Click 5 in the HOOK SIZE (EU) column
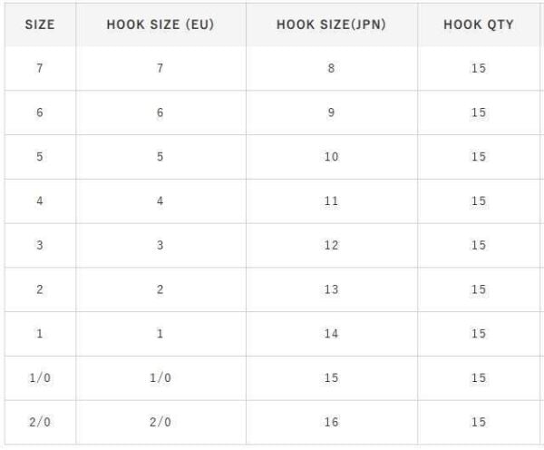The height and width of the screenshot is (450, 544). coord(160,157)
